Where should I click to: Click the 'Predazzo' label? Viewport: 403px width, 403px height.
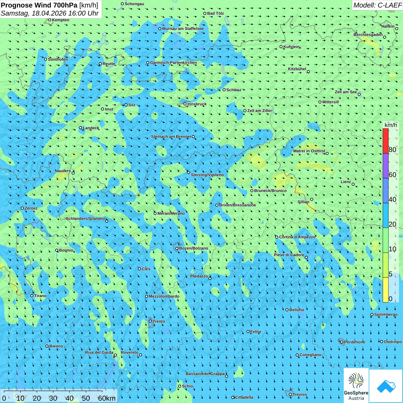[199, 276]
